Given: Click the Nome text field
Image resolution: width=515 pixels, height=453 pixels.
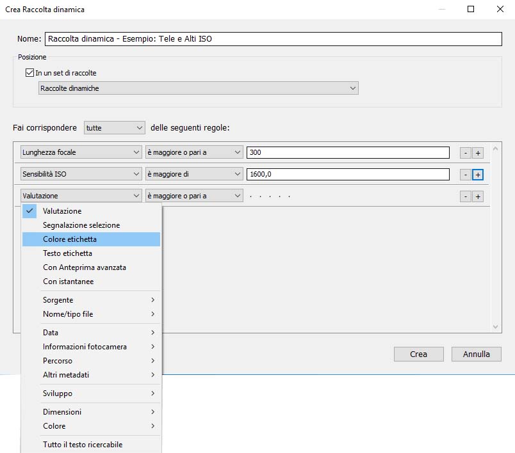Looking at the screenshot, I should [x=273, y=39].
